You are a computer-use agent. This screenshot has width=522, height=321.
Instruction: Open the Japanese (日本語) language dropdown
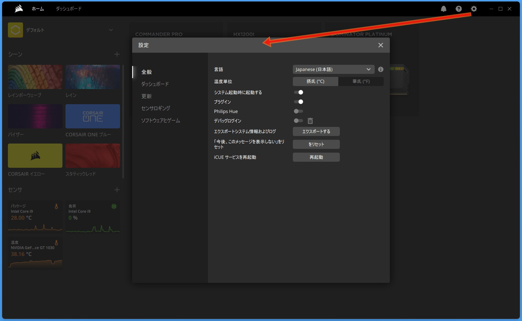tap(333, 69)
